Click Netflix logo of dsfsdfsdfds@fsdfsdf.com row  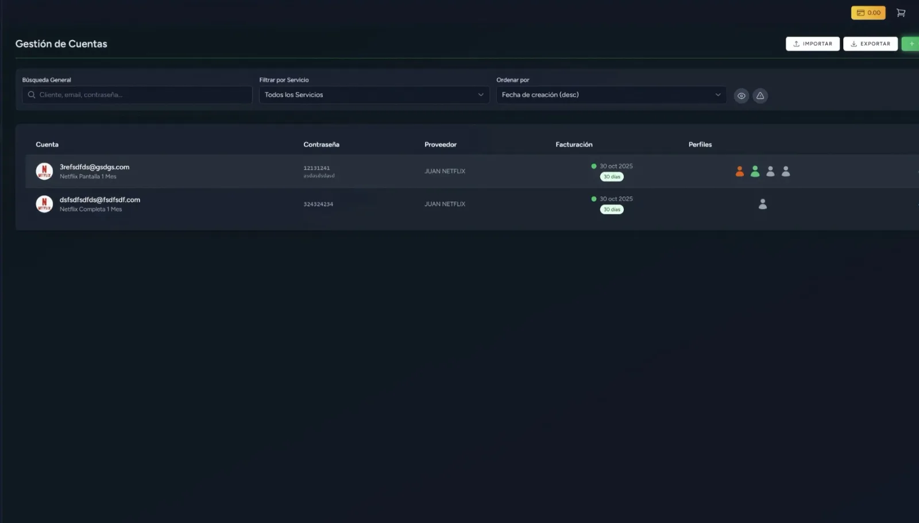44,204
